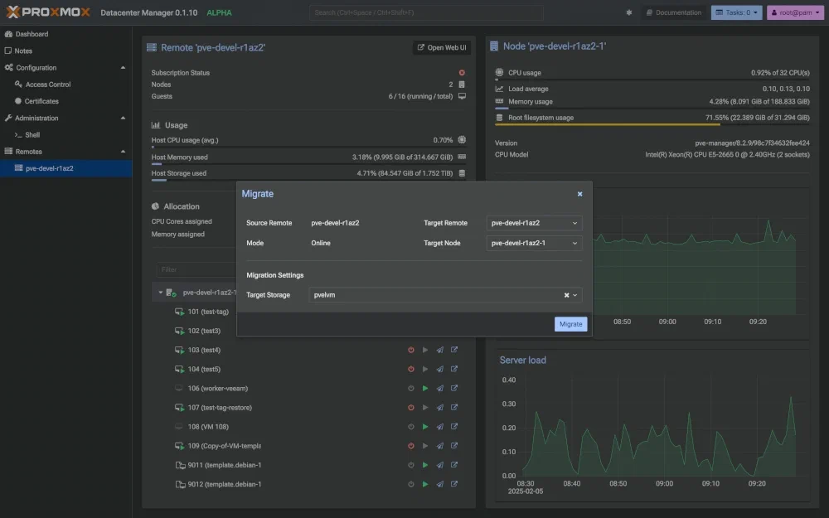Open the Target Node dropdown
Screen dimensions: 829x518
pyautogui.click(x=533, y=243)
